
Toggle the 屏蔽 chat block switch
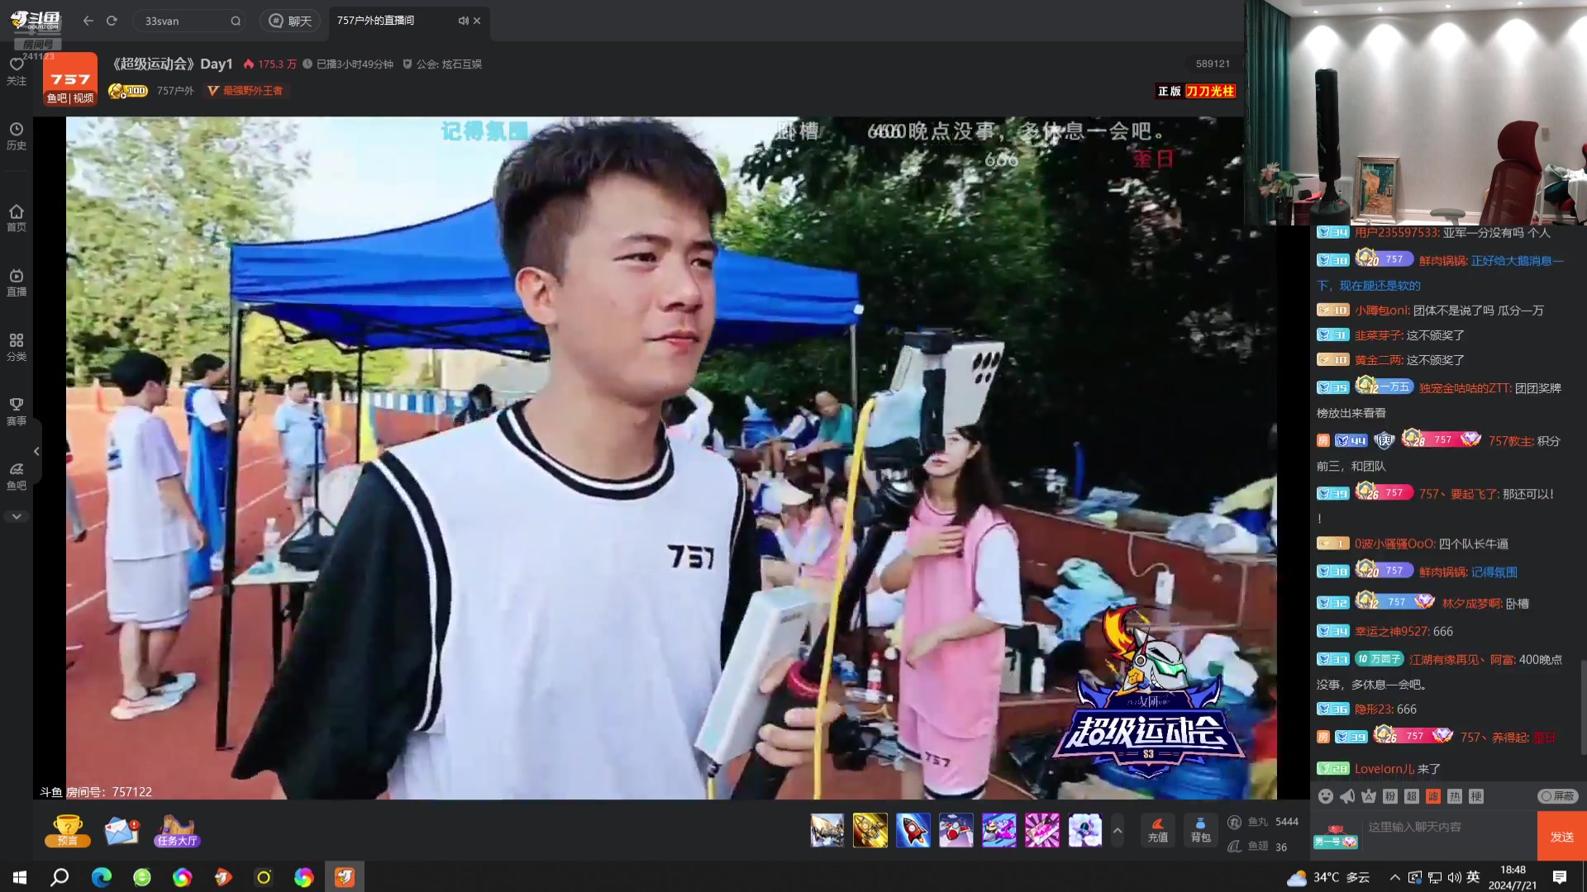click(1558, 796)
